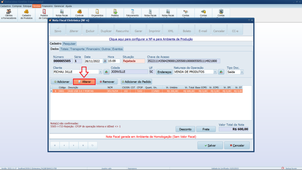Open Clientes e Fornecedores toolbar icon

tap(9, 14)
